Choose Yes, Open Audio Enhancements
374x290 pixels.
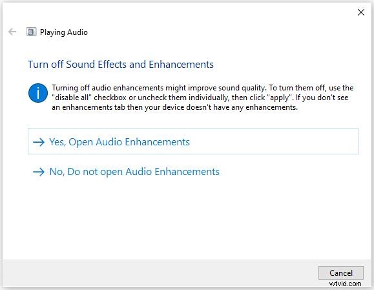point(193,141)
